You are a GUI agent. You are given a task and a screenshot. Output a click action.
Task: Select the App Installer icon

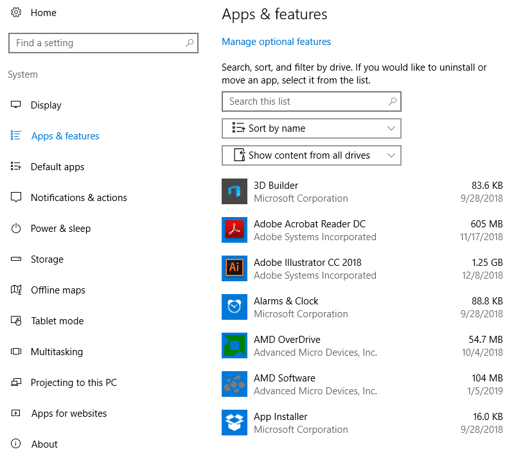[235, 423]
